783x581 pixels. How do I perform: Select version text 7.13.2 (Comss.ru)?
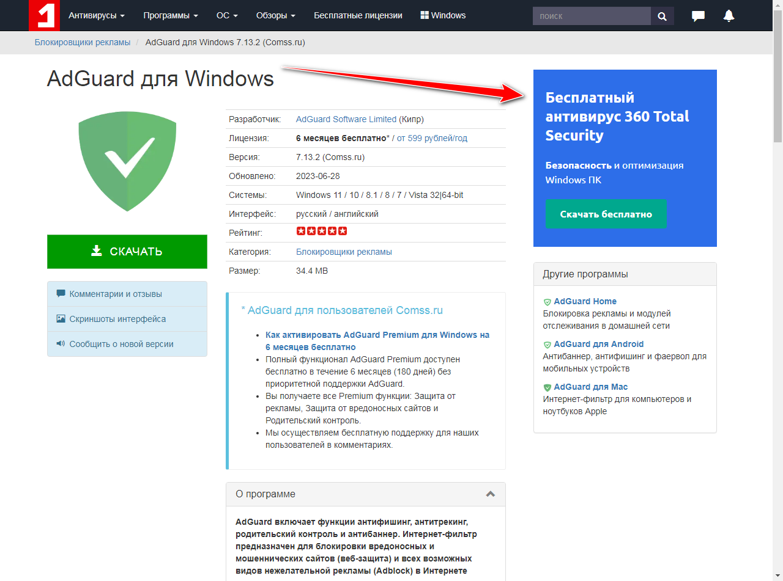coord(330,157)
